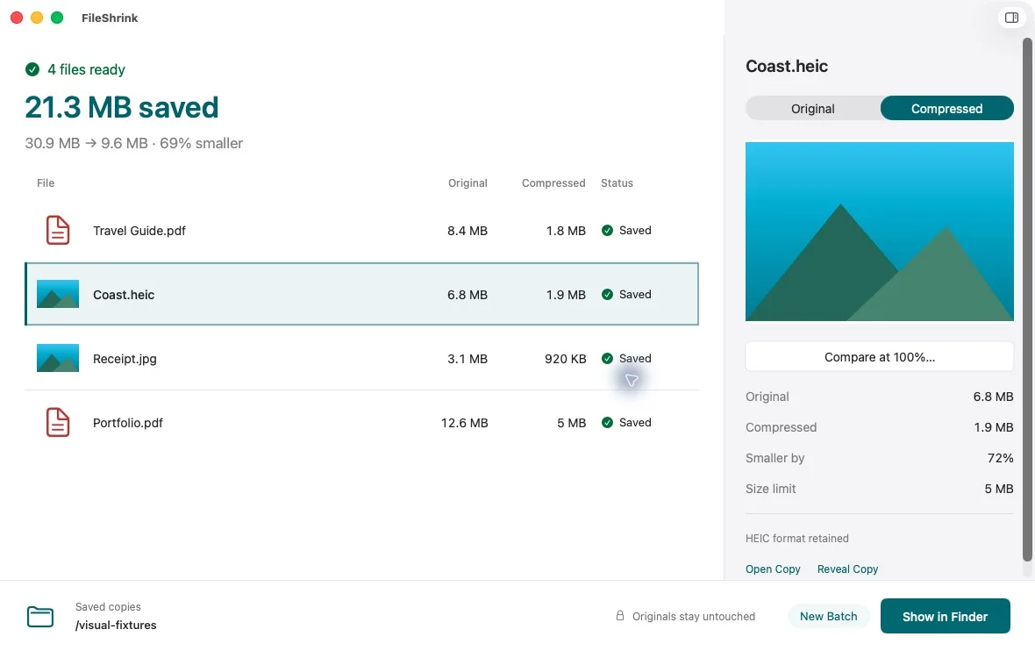The height and width of the screenshot is (651, 1035).
Task: Click the Reveal Copy link
Action: coord(847,569)
